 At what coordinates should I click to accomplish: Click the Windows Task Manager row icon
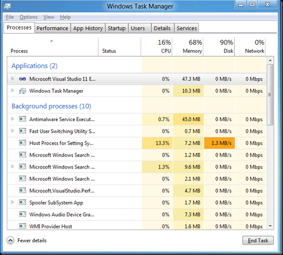[23, 91]
